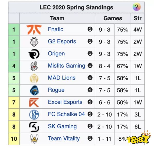
Task: Open info icon next to G2 Esports
Action: (90, 41)
